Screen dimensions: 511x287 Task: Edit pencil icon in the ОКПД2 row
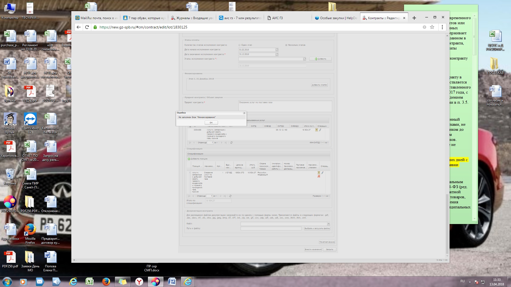(x=320, y=130)
